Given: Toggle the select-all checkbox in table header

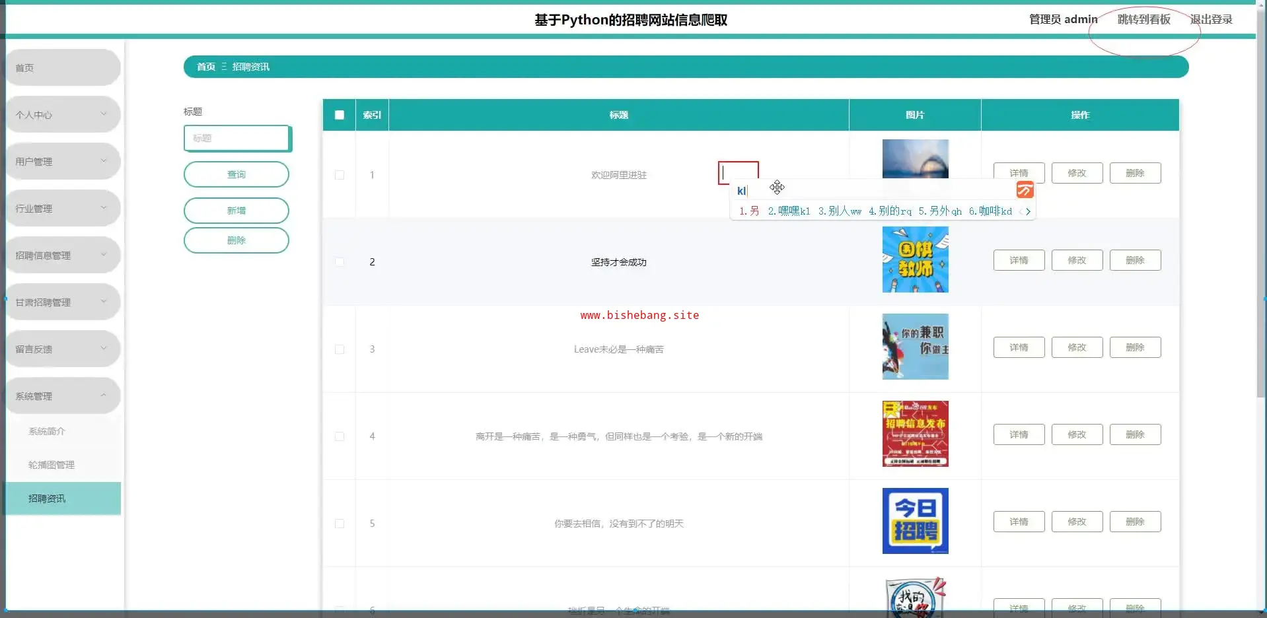Looking at the screenshot, I should (x=340, y=115).
